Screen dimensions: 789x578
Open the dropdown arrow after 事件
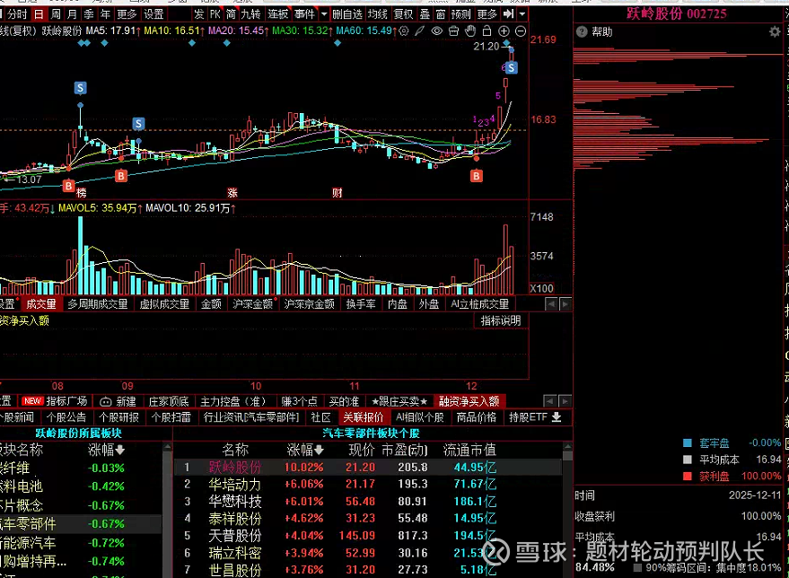[323, 14]
